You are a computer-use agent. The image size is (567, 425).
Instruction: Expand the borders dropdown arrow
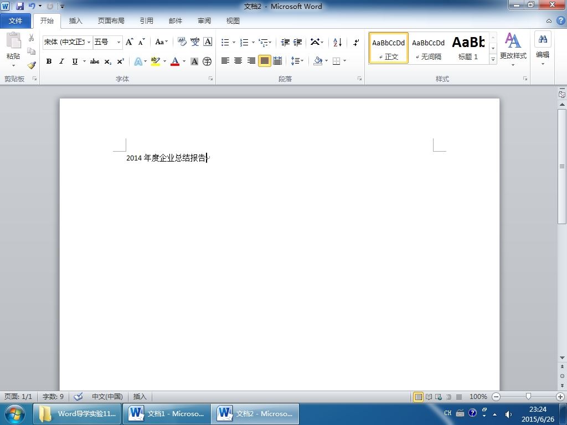[x=344, y=61]
